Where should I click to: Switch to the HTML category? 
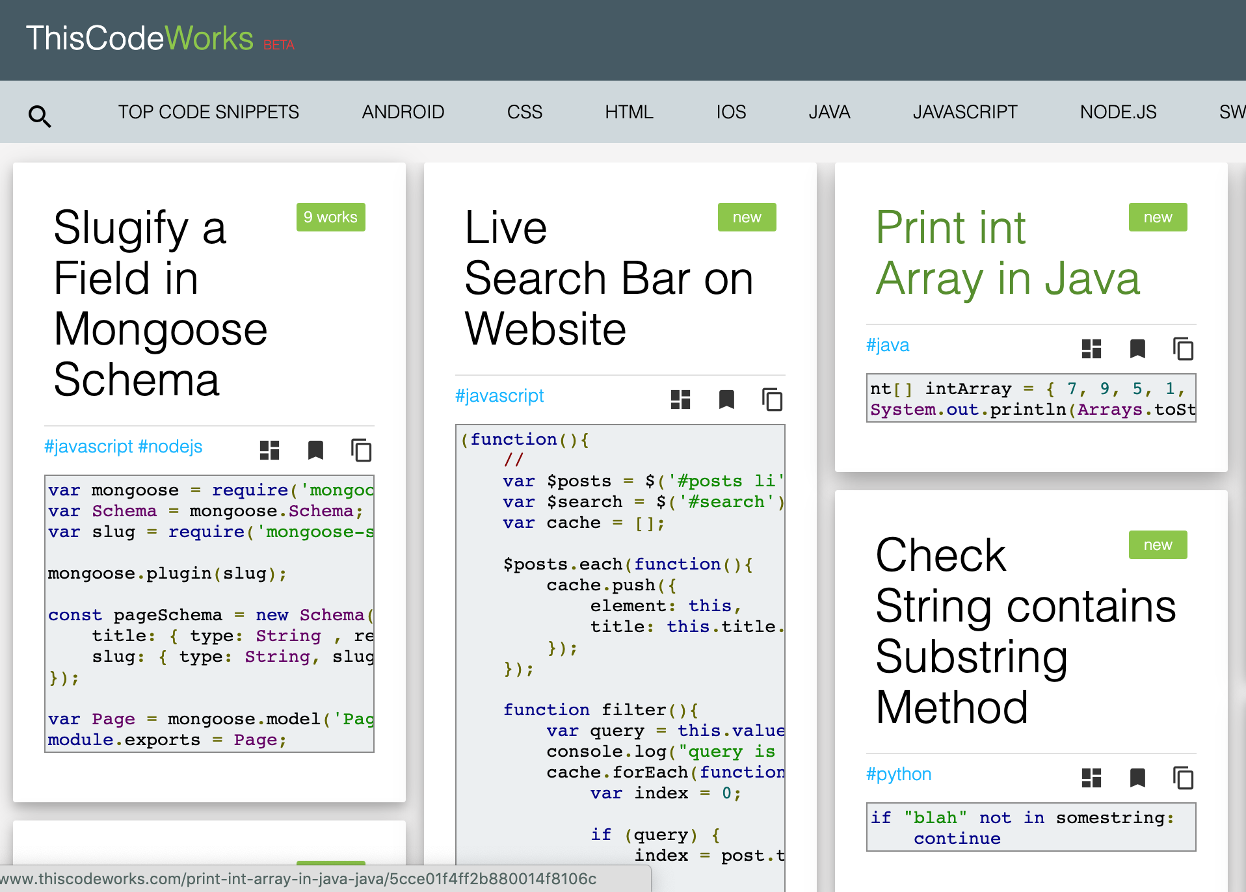pyautogui.click(x=629, y=112)
